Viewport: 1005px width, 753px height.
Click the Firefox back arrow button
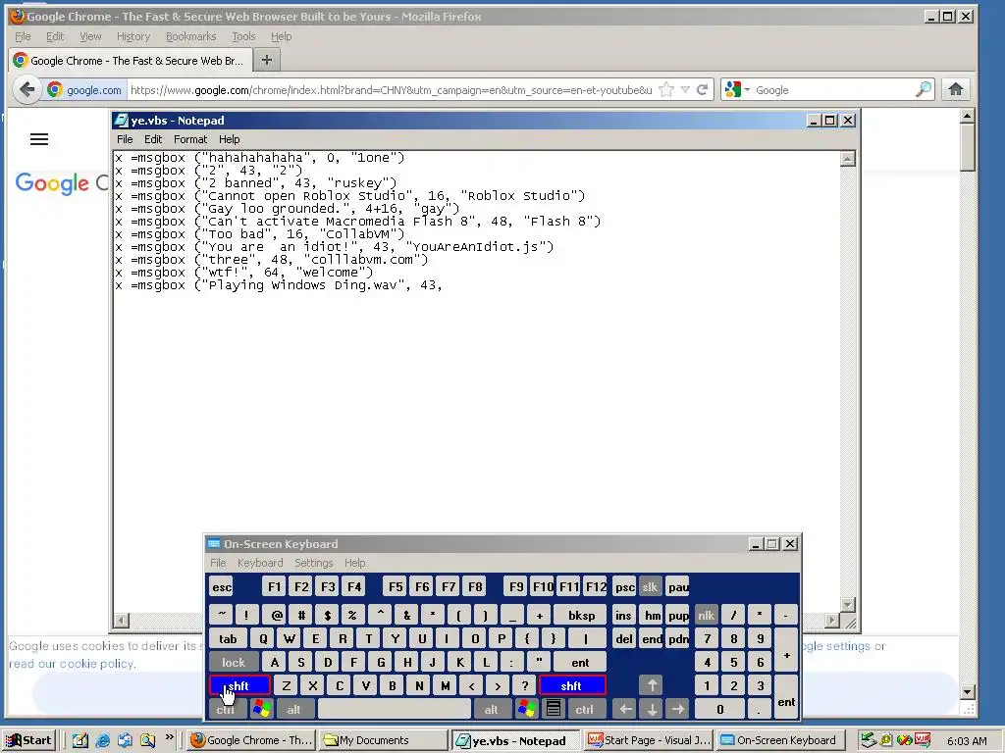[x=26, y=89]
